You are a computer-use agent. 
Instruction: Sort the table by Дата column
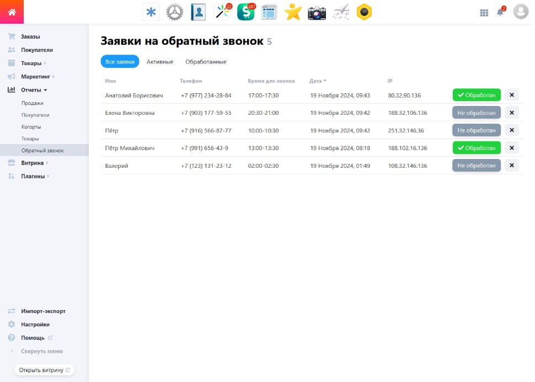click(x=318, y=81)
